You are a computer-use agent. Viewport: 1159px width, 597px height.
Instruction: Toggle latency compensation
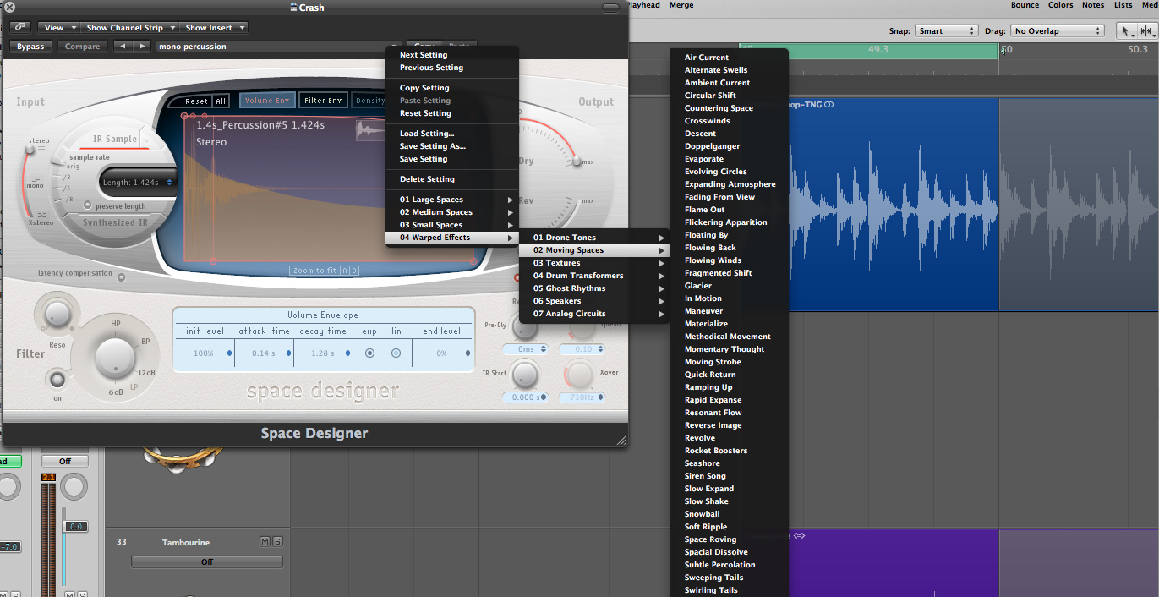coord(121,276)
